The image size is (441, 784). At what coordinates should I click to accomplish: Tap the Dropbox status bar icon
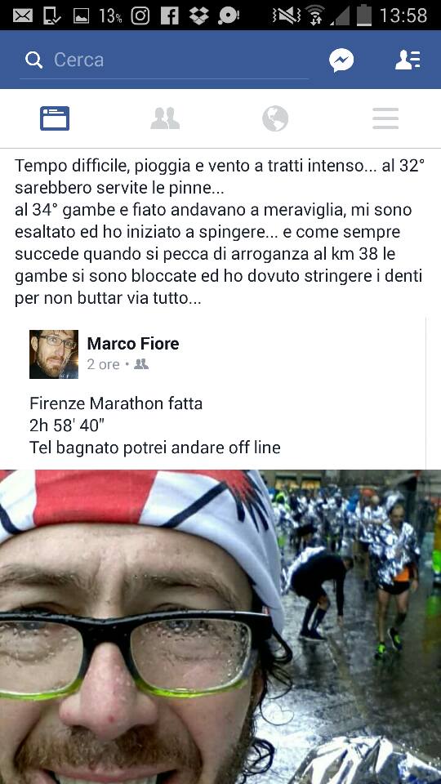click(x=199, y=16)
